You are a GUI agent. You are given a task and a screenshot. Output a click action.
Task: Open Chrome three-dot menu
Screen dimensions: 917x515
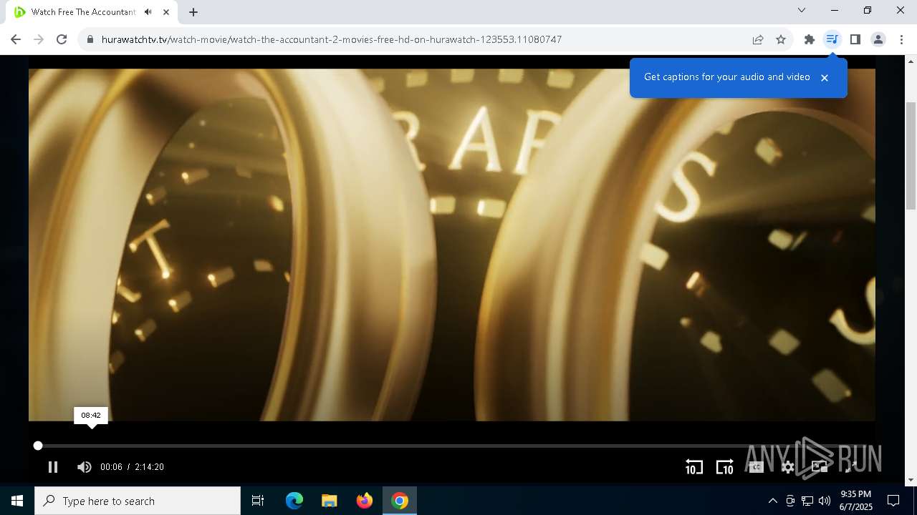(x=901, y=39)
